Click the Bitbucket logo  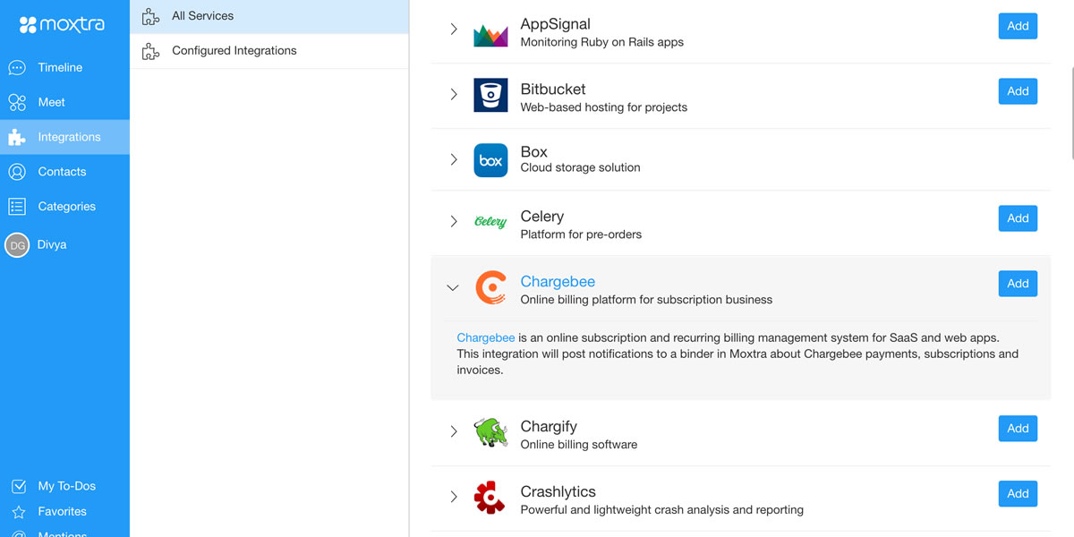point(490,95)
